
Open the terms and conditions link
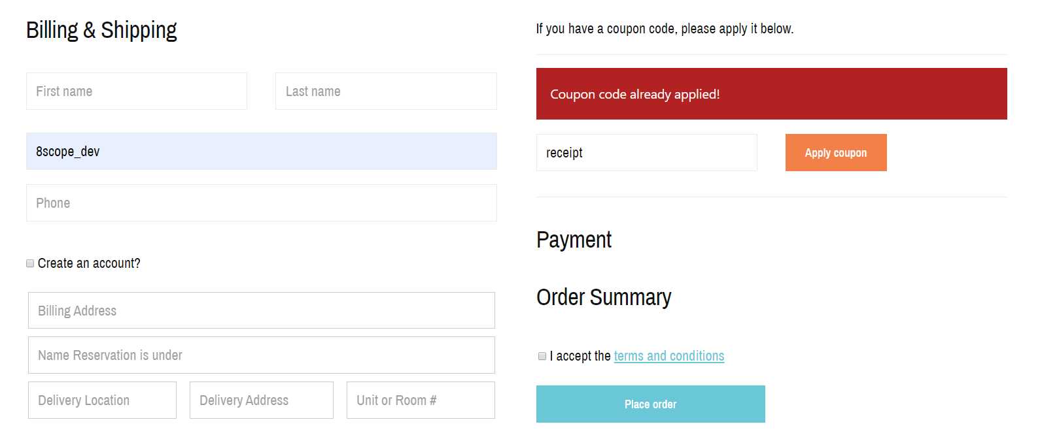pyautogui.click(x=668, y=355)
